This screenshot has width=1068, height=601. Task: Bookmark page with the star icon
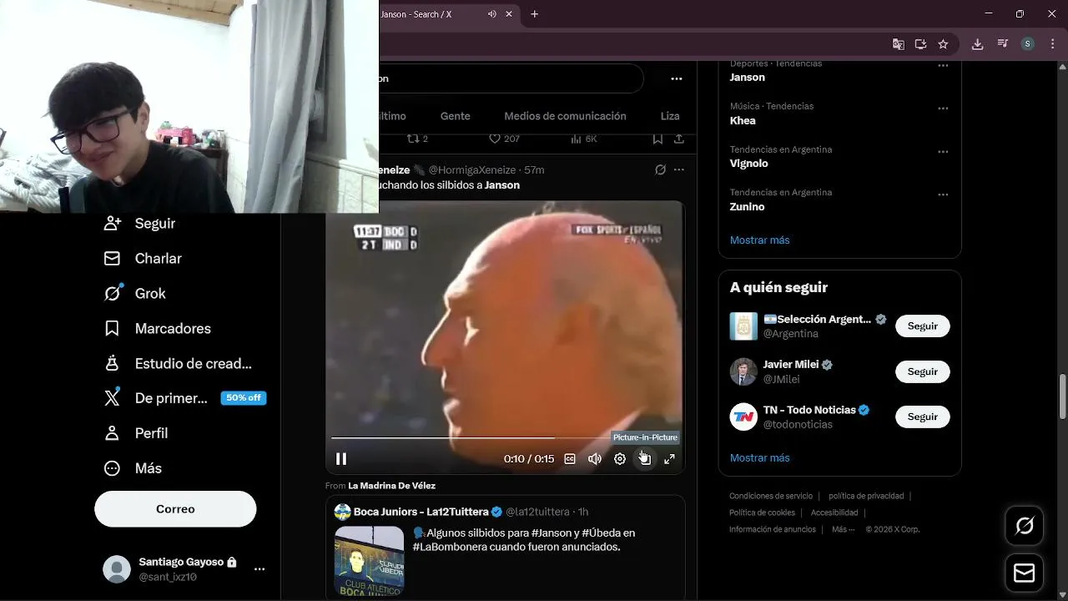pyautogui.click(x=943, y=44)
